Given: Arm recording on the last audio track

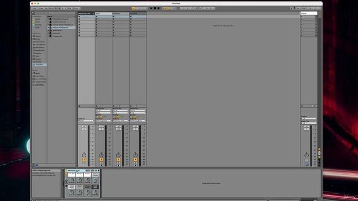Looking at the screenshot, I should [x=135, y=165].
